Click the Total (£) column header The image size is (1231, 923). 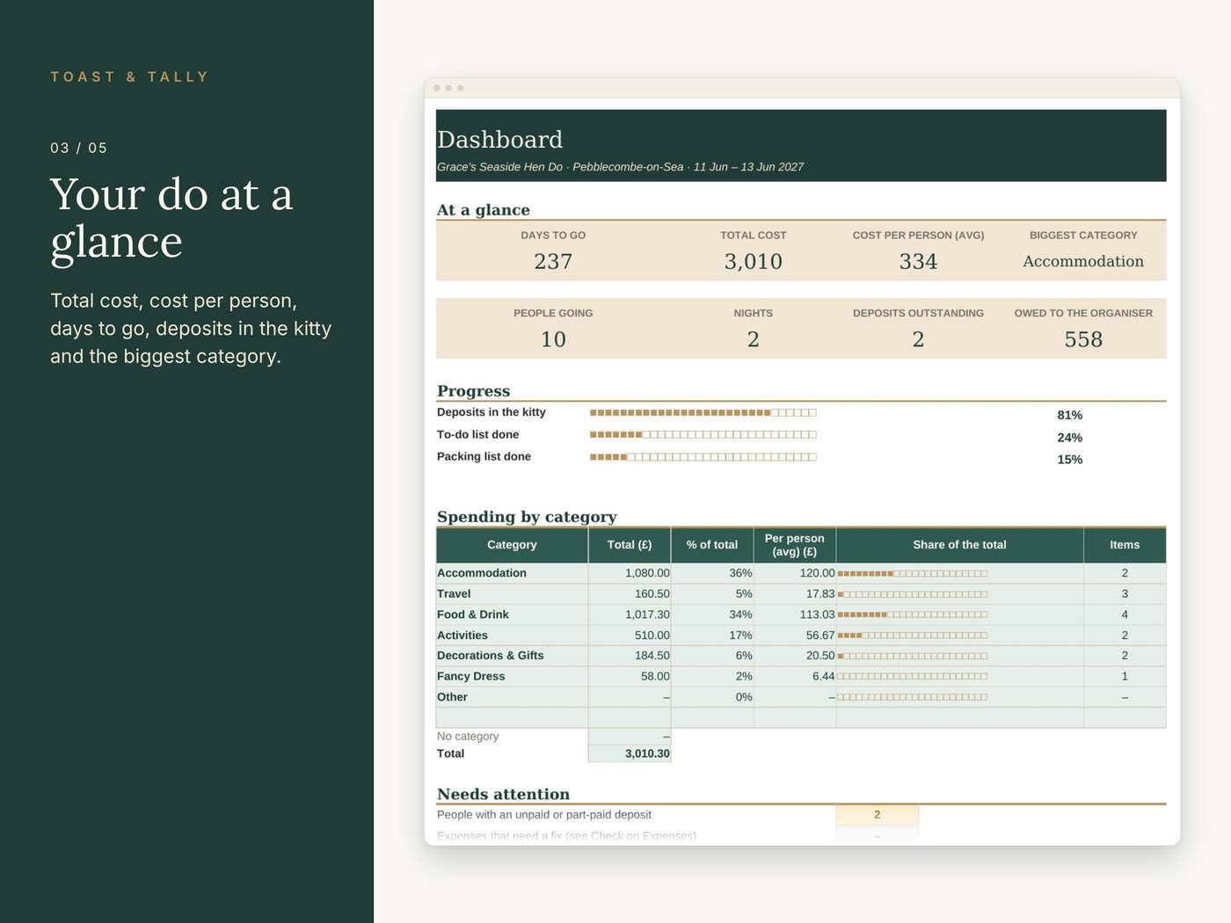pos(630,545)
